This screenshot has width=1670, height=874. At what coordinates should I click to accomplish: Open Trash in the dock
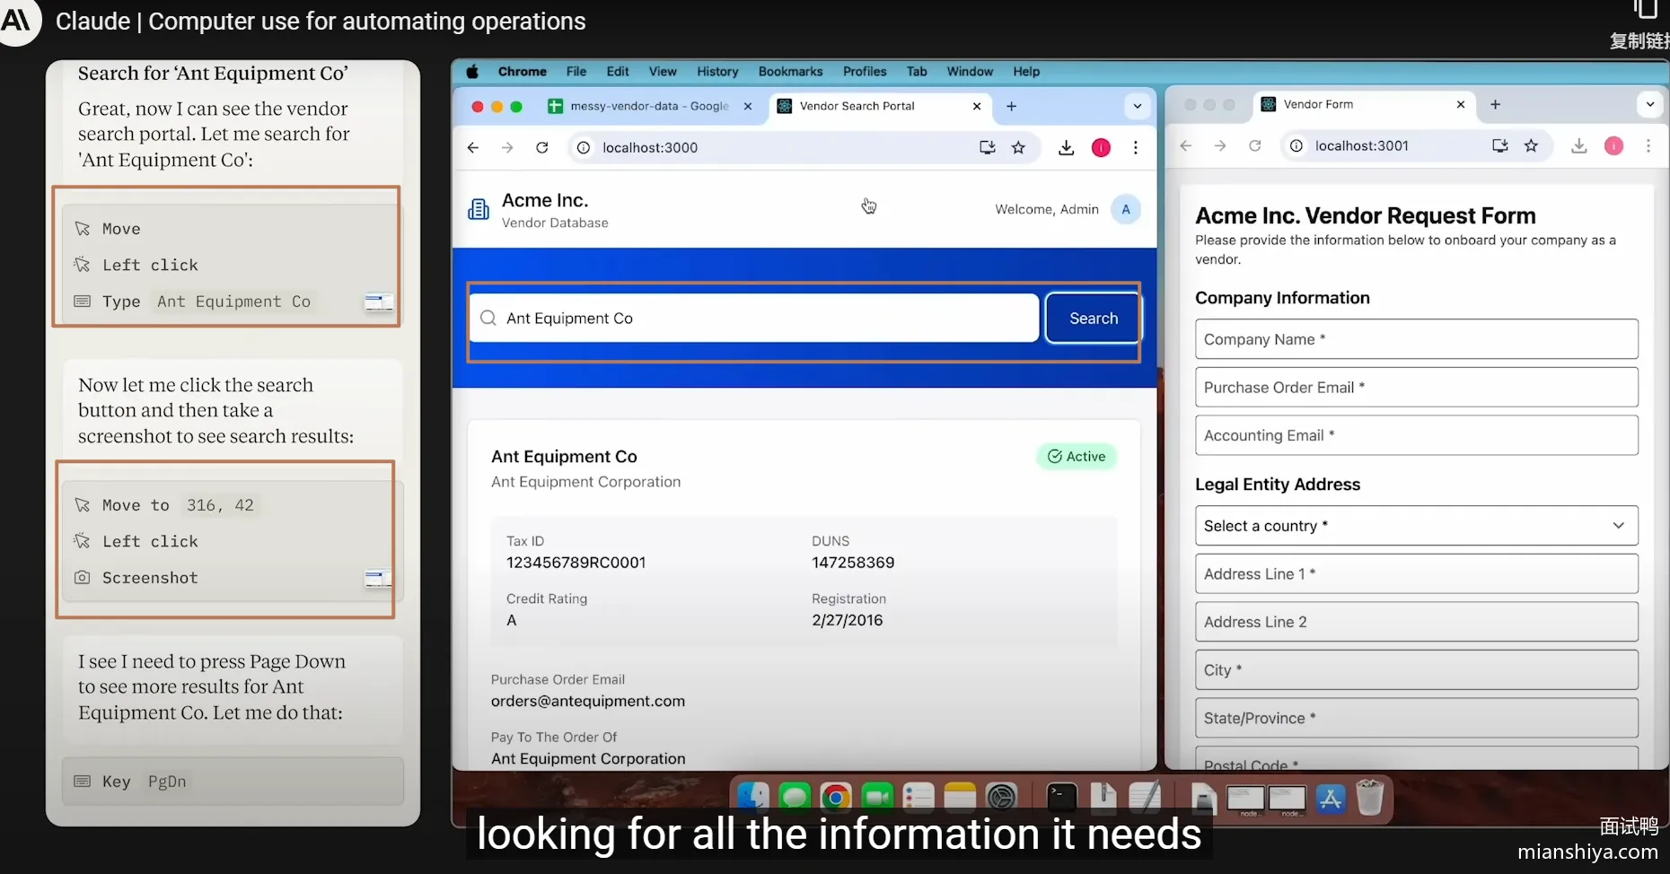(x=1370, y=797)
